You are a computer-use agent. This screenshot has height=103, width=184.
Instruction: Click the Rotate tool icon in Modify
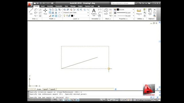click(x=53, y=9)
